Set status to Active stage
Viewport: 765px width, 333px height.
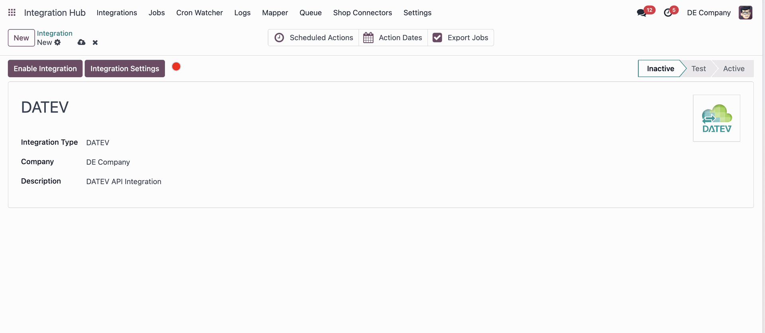pyautogui.click(x=734, y=68)
